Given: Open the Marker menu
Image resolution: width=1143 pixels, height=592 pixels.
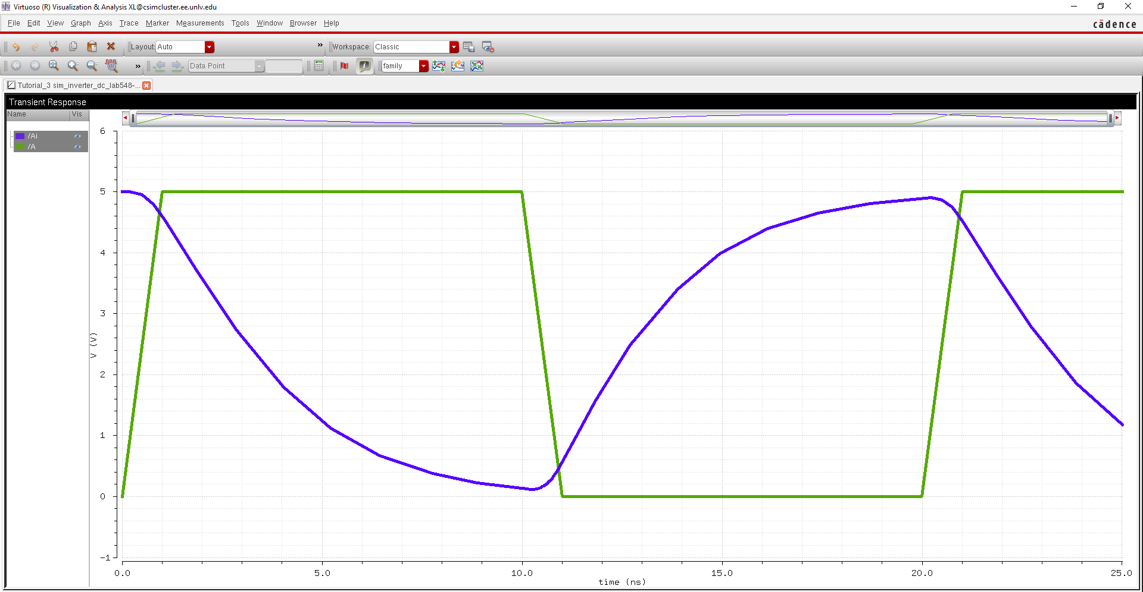Looking at the screenshot, I should coord(157,23).
